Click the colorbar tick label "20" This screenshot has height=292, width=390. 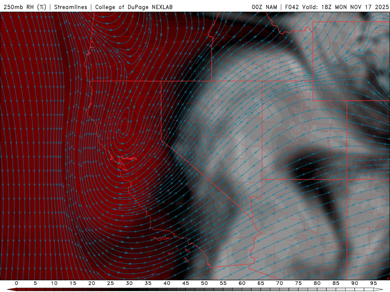pyautogui.click(x=92, y=283)
